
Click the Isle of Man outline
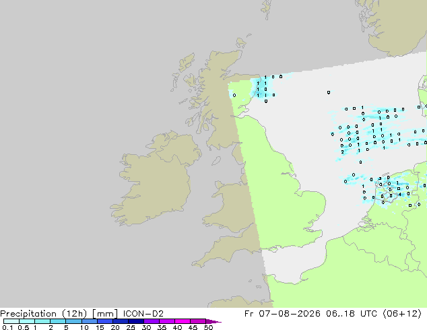tap(216, 161)
